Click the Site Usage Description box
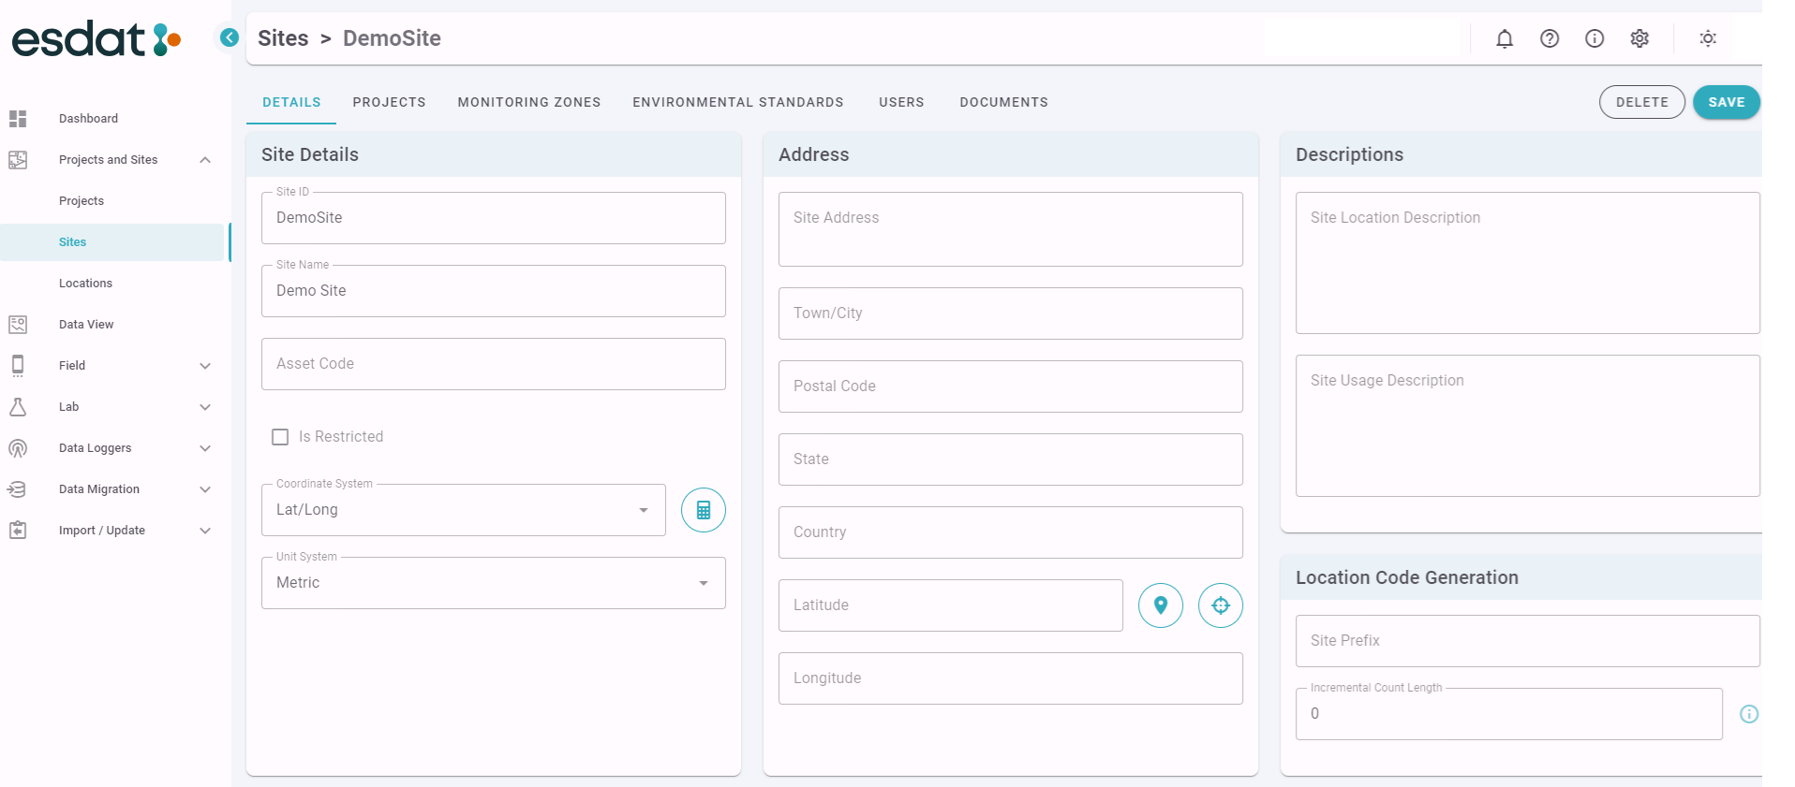 [x=1528, y=426]
